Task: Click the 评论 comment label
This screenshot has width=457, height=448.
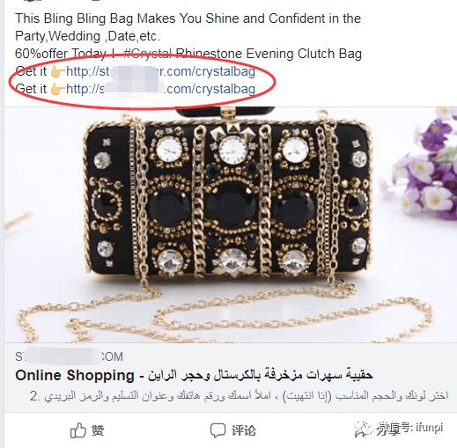Action: tap(244, 430)
